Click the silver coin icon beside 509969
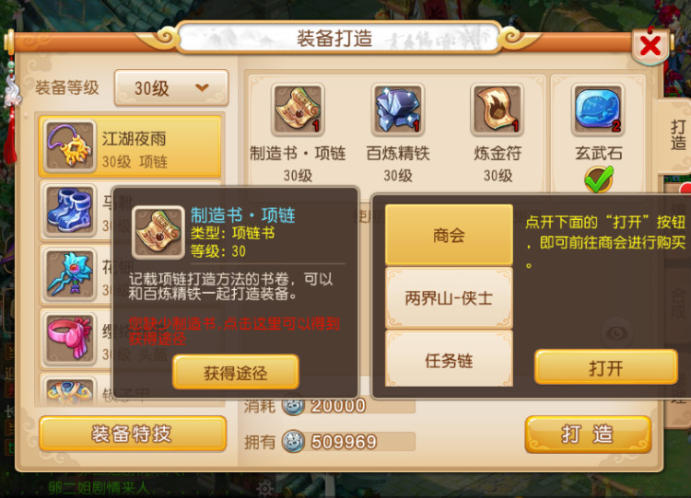Viewport: 691px width, 498px height. tap(293, 442)
